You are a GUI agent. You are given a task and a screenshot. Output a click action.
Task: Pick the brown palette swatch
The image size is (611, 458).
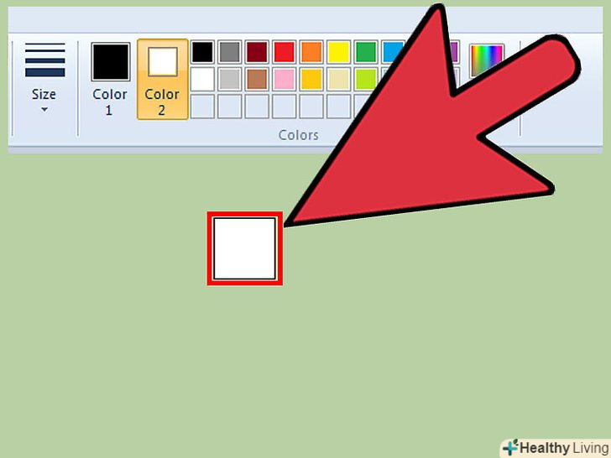click(257, 79)
